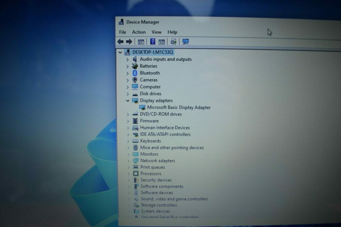Select the DVD/CD-ROM drives label

pos(161,114)
